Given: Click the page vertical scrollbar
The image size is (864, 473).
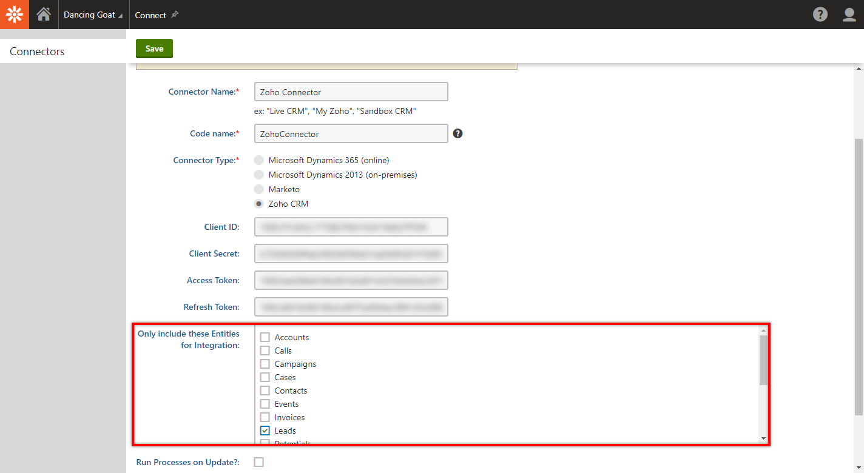Looking at the screenshot, I should pos(859,277).
